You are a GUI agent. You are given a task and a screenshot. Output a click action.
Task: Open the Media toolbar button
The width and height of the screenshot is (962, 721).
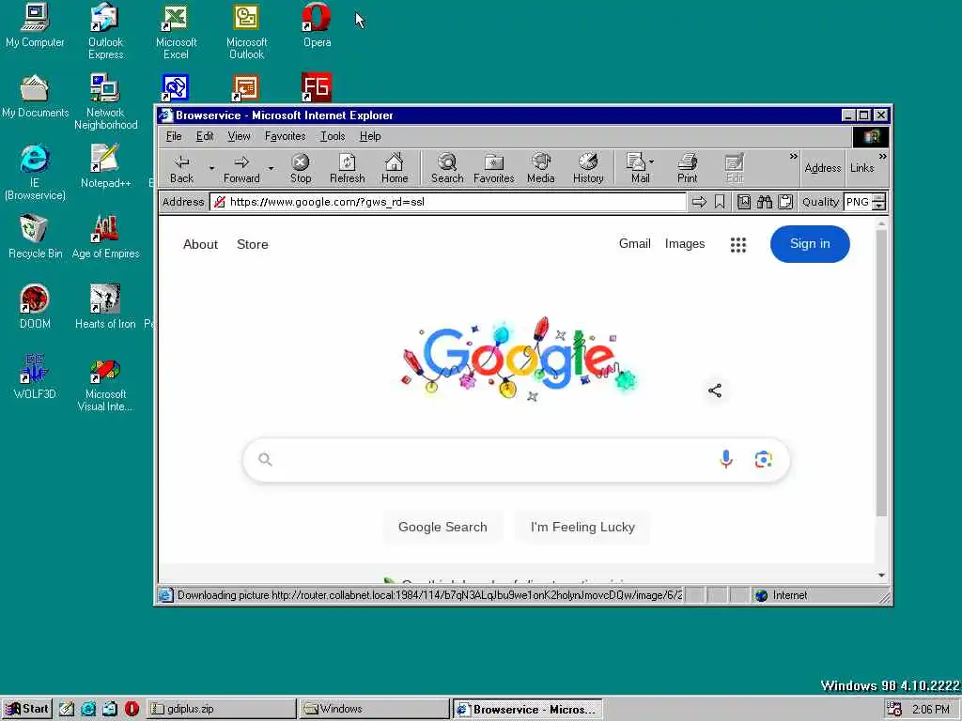click(540, 169)
